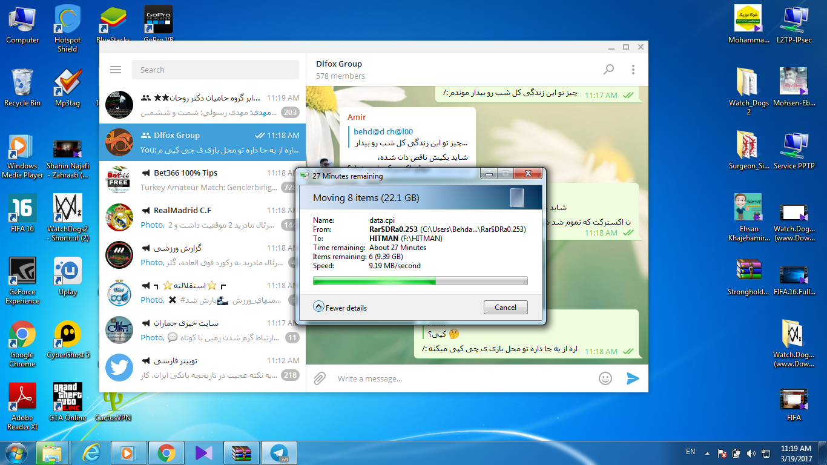Open the Windows Start menu
The image size is (827, 465).
[x=17, y=452]
